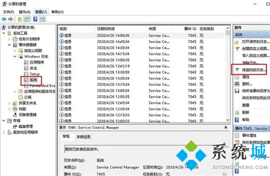Click event list scrollbar down arrow

(x=228, y=120)
